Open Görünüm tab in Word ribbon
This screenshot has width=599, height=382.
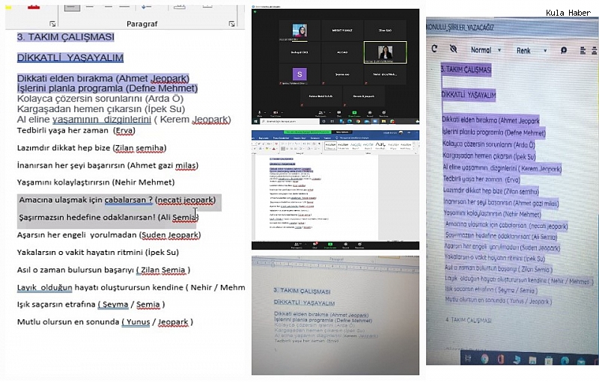[x=315, y=138]
